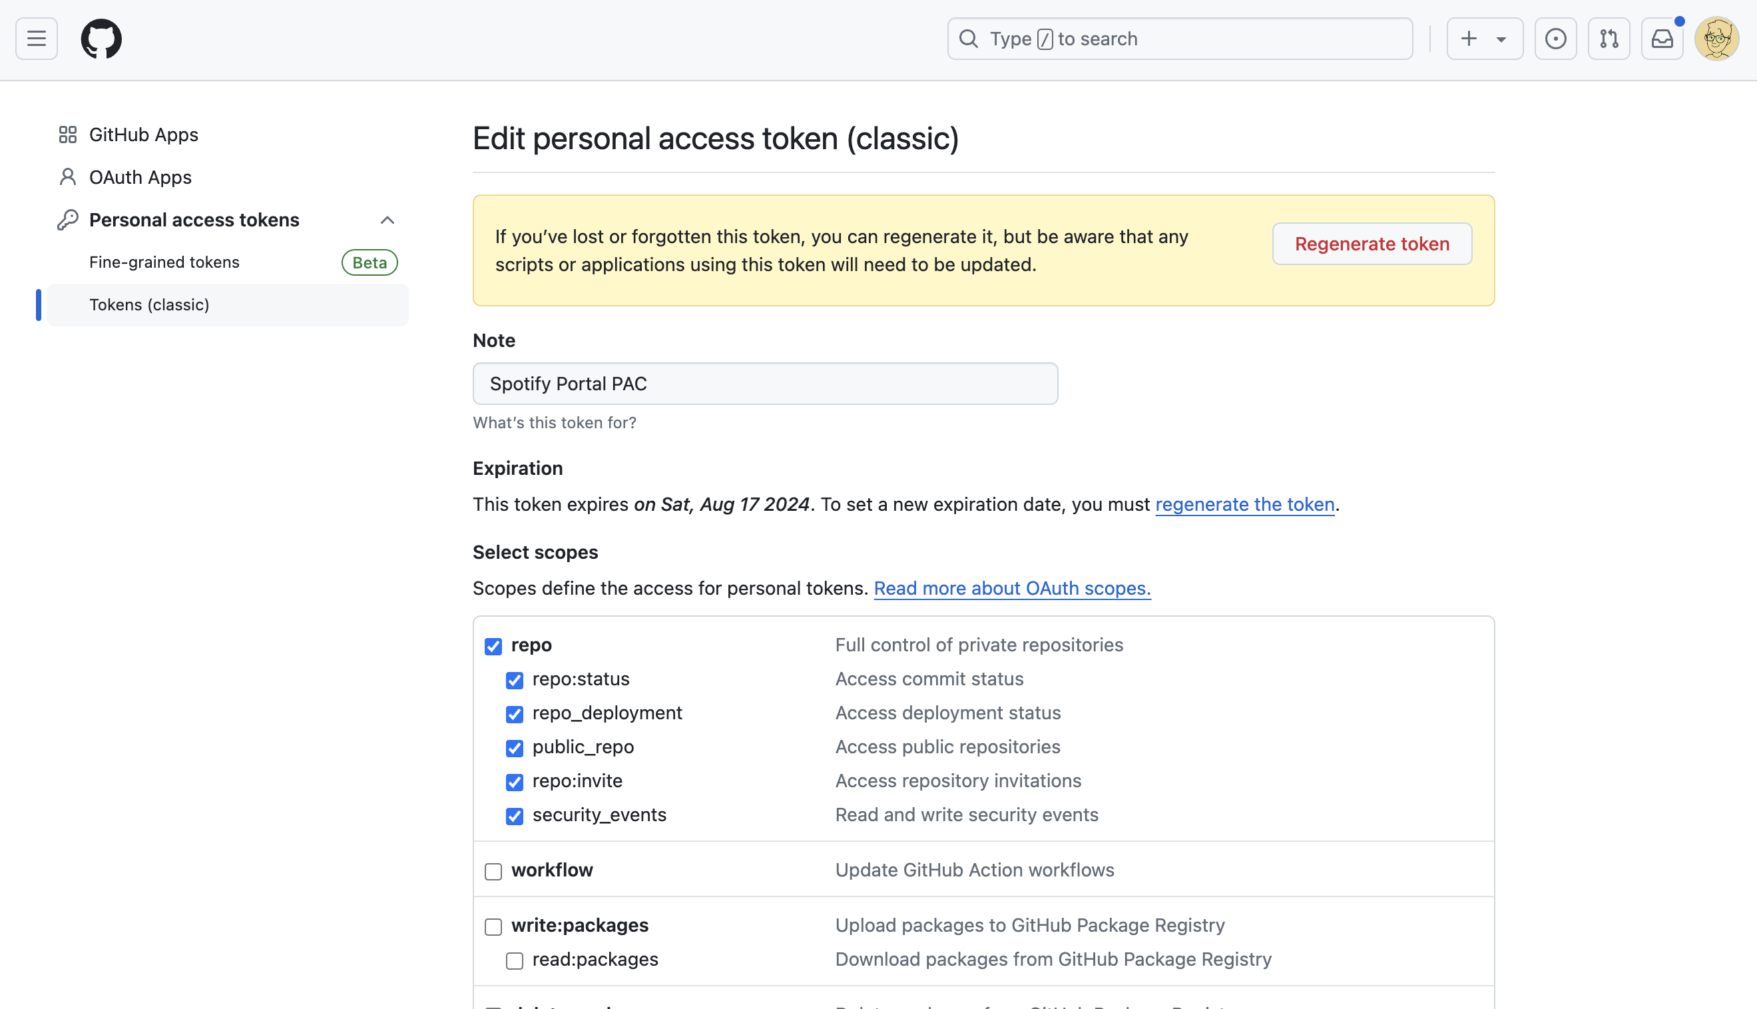Image resolution: width=1757 pixels, height=1009 pixels.
Task: Focus the Note input field
Action: pos(765,384)
